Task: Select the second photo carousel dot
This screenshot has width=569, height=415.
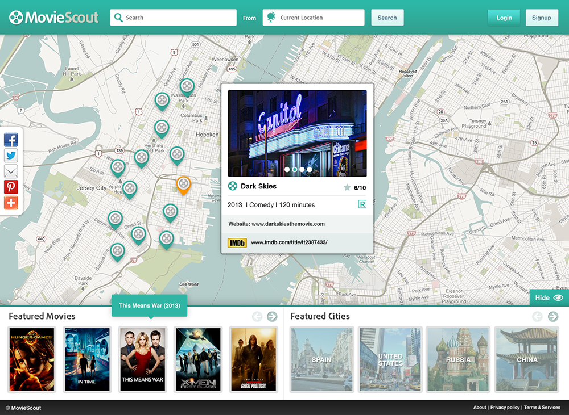Action: pyautogui.click(x=295, y=170)
